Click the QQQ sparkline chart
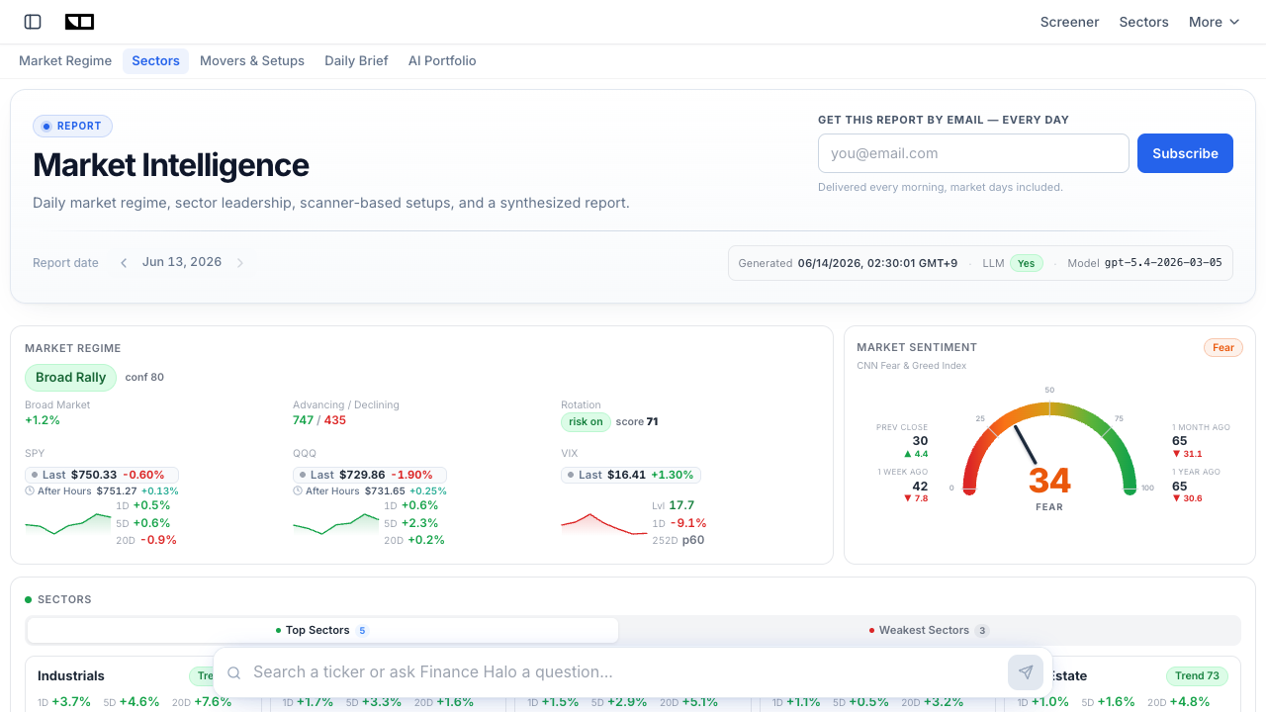The image size is (1266, 712). point(336,523)
